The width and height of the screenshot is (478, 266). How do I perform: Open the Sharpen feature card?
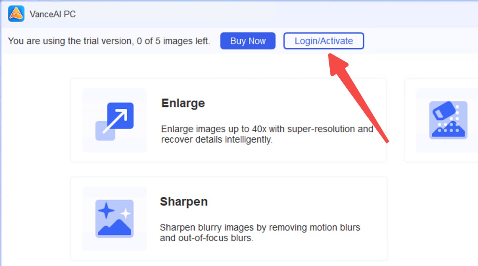pyautogui.click(x=228, y=218)
